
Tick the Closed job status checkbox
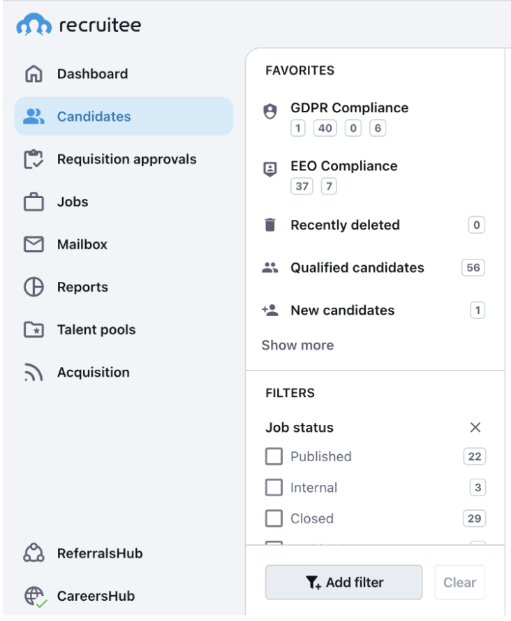(274, 518)
